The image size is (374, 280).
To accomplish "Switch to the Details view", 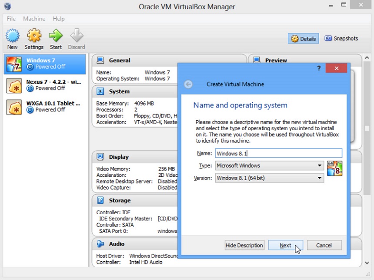I will pos(303,38).
